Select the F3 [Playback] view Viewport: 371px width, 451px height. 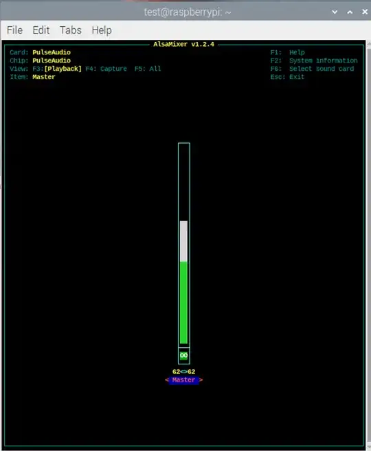(57, 69)
